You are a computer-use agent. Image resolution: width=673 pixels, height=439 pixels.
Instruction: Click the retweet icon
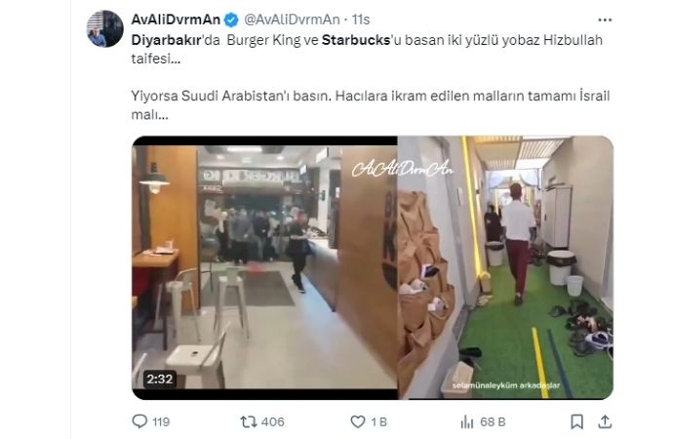248,421
